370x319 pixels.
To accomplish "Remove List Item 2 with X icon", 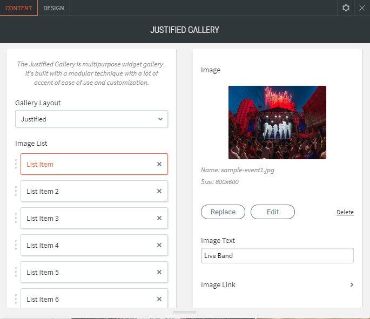I will [159, 191].
